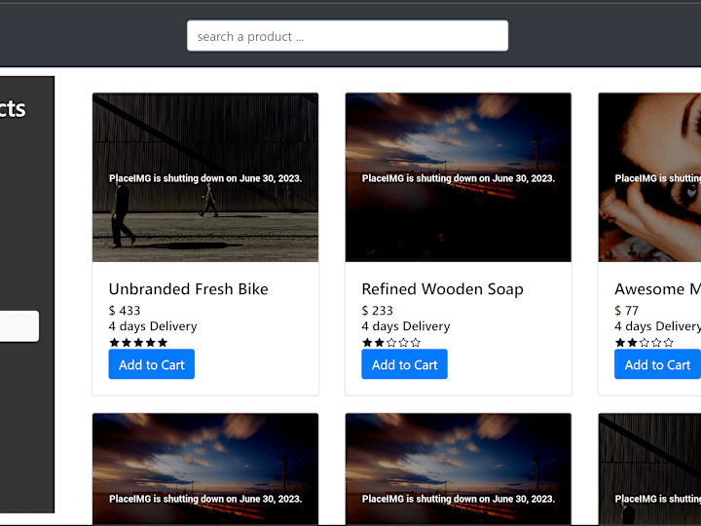Click '4 days Delivery' under Unbranded Fresh Bike

coord(153,326)
